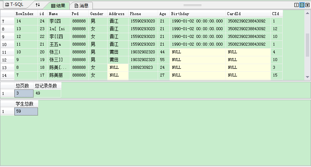Click the 总页数 column header
Screen dimensions: 311x167
point(24,86)
